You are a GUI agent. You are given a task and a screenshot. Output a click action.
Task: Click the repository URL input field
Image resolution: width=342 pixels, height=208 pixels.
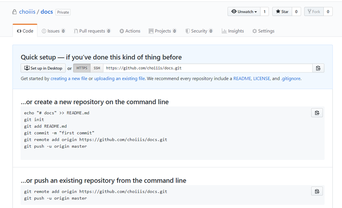pyautogui.click(x=208, y=68)
